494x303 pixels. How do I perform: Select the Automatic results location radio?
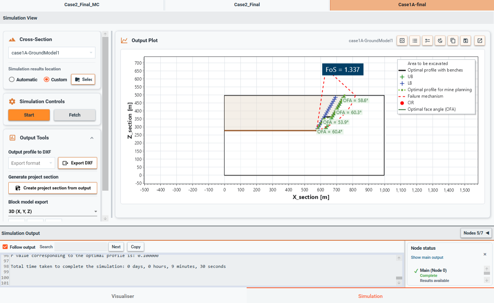(12, 79)
